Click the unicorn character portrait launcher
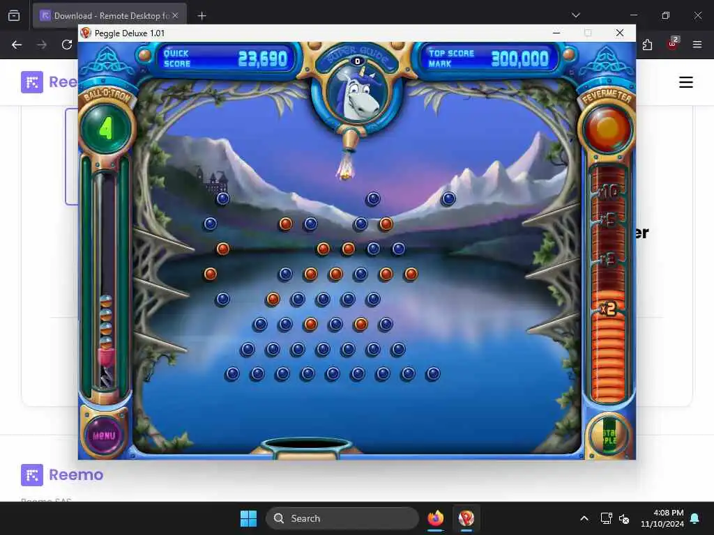This screenshot has width=714, height=535. tap(358, 94)
